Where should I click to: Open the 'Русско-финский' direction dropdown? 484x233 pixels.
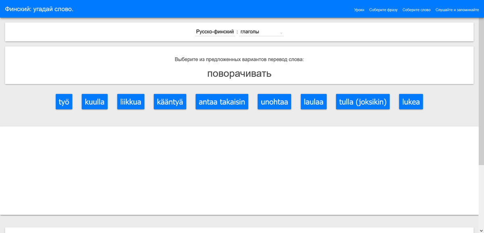pyautogui.click(x=215, y=31)
